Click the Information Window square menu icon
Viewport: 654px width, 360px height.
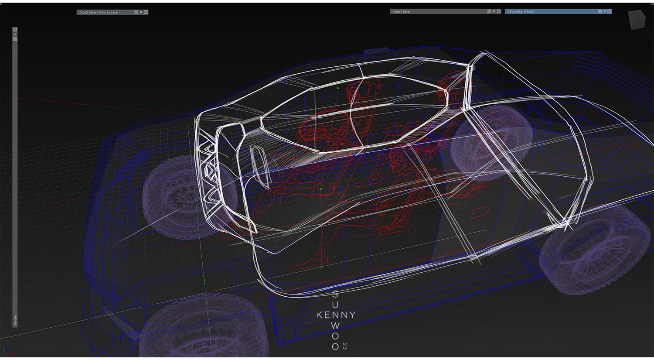600,11
